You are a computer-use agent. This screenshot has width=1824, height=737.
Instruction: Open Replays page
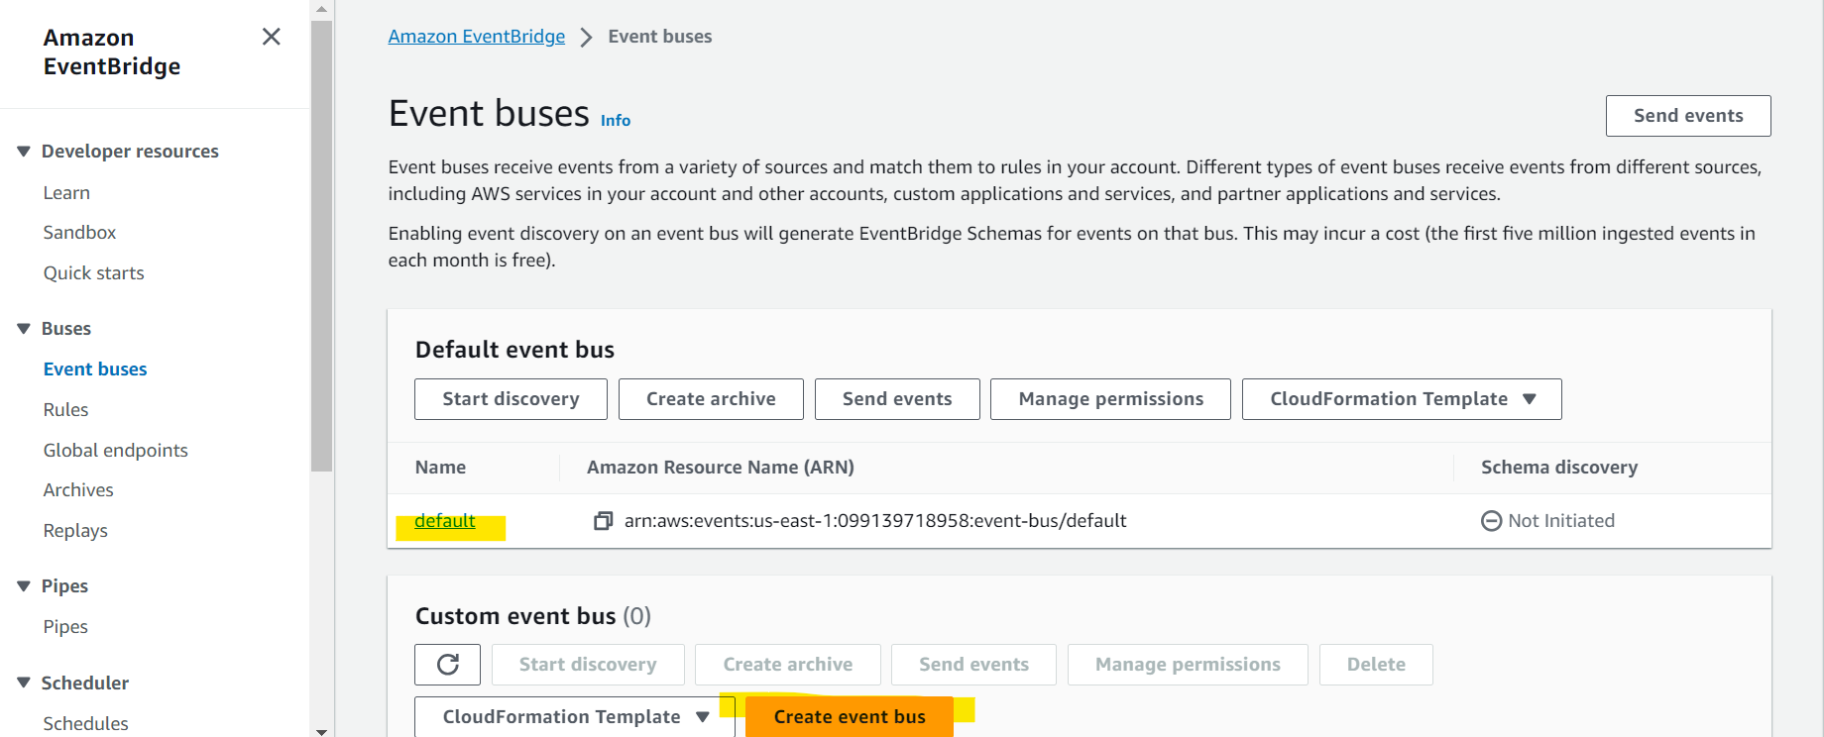[x=75, y=531]
